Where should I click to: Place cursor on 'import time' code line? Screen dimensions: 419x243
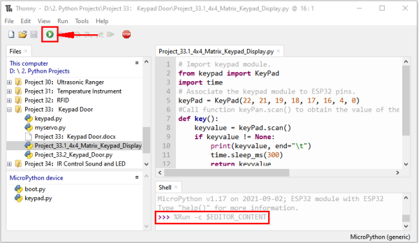(200, 83)
